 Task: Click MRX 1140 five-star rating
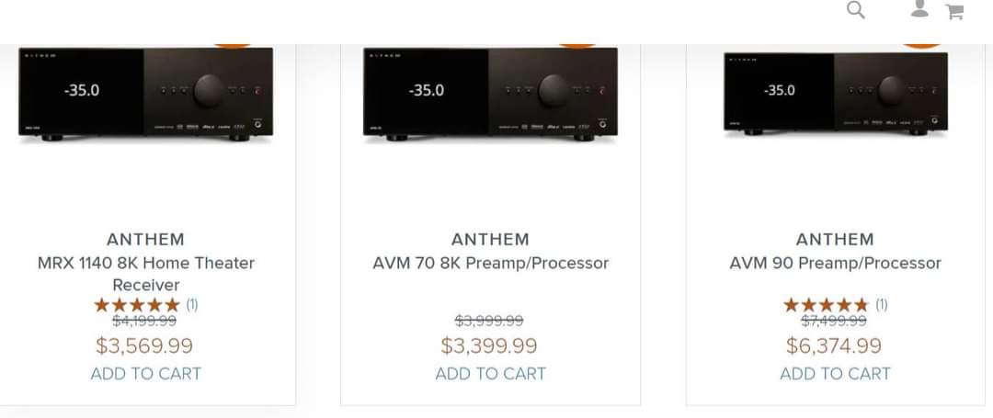[x=137, y=304]
